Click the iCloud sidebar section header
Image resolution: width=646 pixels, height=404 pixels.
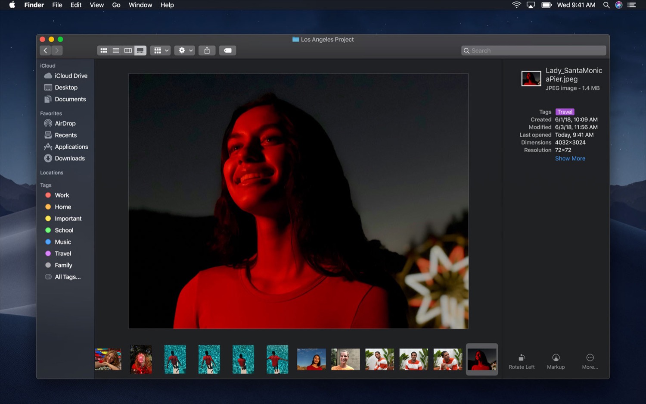click(x=48, y=66)
